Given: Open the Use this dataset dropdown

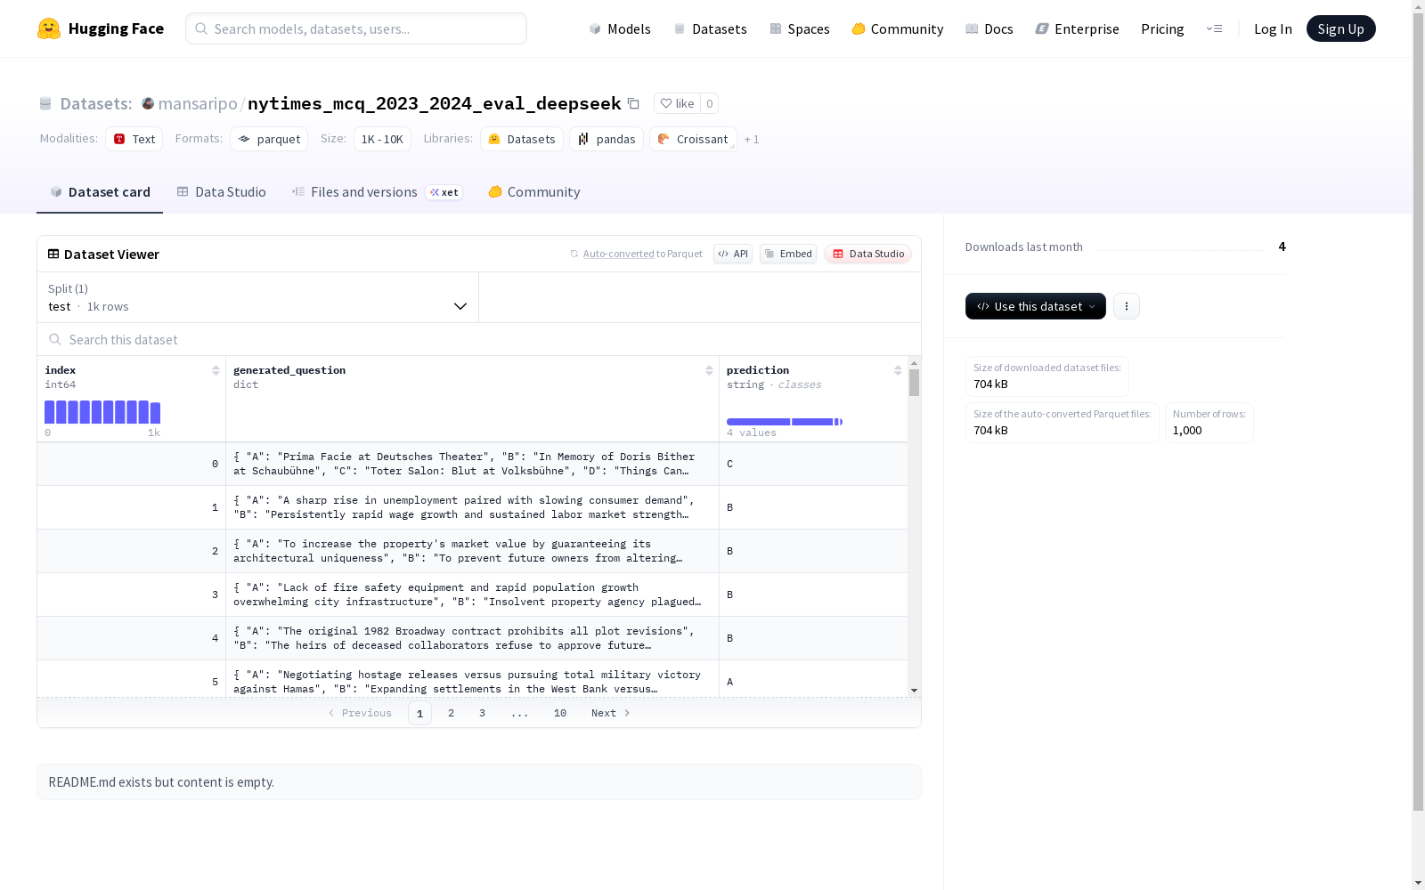Looking at the screenshot, I should (1036, 306).
